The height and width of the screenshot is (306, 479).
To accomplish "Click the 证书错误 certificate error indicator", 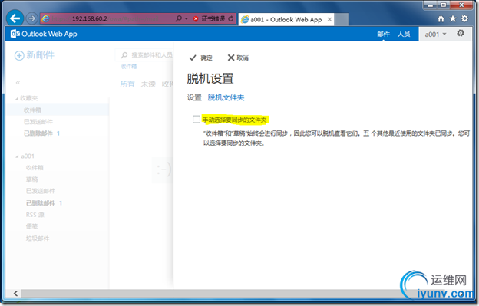I will [210, 18].
